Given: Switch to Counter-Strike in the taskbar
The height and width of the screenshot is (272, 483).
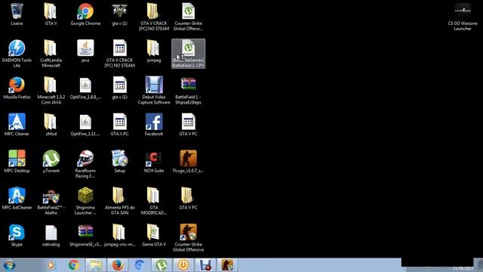Looking at the screenshot, I should 227,265.
